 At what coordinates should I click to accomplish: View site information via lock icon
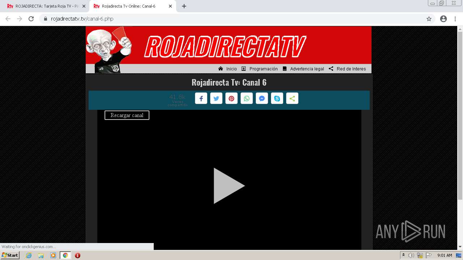coord(45,19)
